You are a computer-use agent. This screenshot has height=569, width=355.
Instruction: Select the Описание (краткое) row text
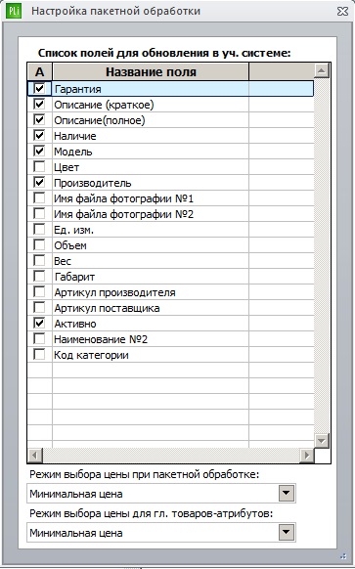pyautogui.click(x=104, y=105)
